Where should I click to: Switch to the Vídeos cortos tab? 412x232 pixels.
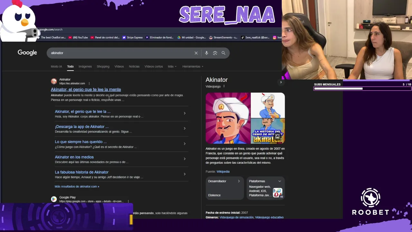[154, 66]
